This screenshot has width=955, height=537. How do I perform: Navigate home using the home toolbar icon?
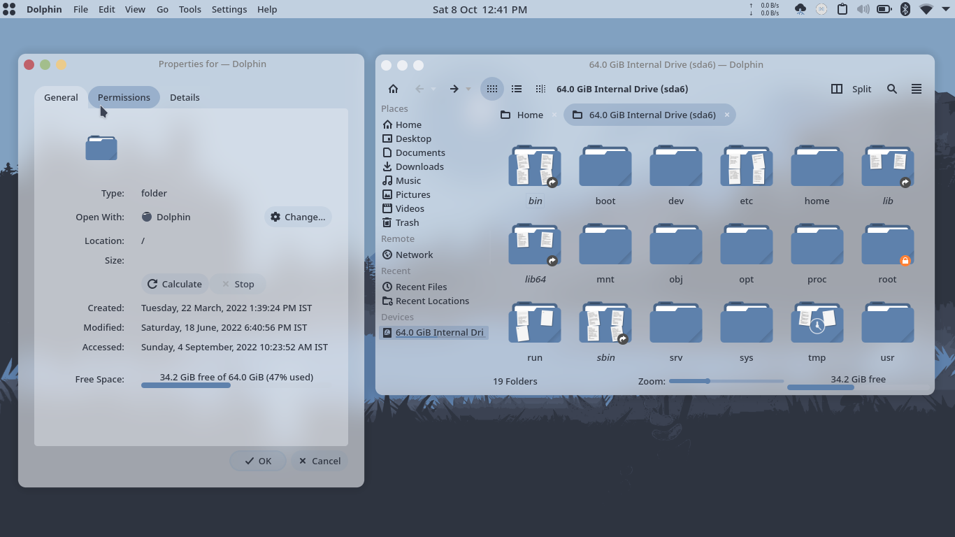(393, 89)
